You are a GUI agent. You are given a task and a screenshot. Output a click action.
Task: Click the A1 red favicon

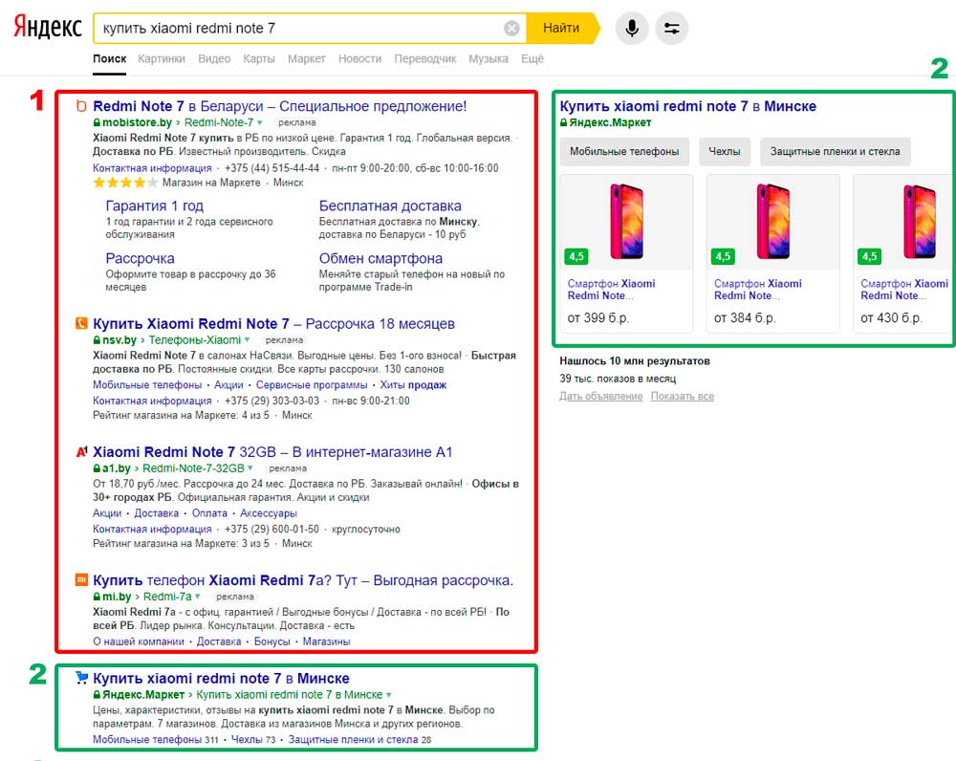81,452
